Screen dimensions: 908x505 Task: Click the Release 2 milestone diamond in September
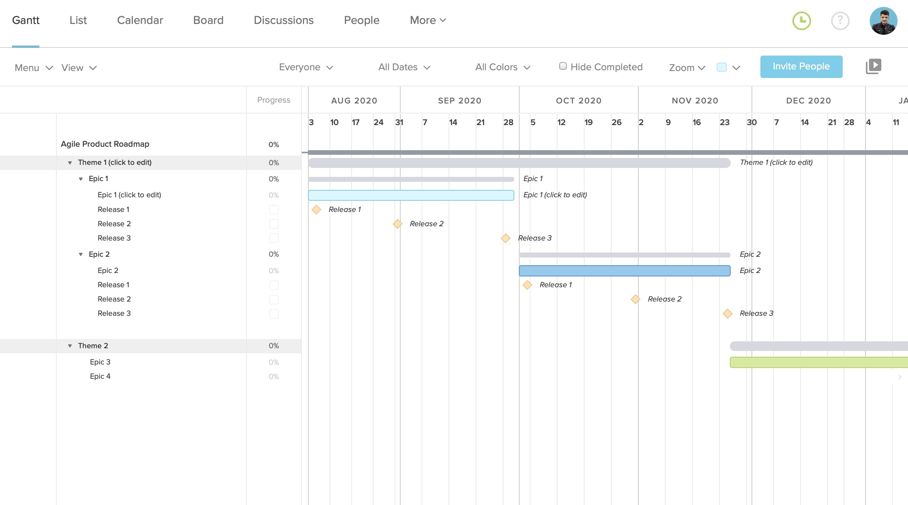(397, 224)
